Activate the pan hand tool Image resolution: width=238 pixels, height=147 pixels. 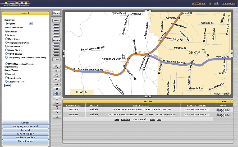coord(57,75)
